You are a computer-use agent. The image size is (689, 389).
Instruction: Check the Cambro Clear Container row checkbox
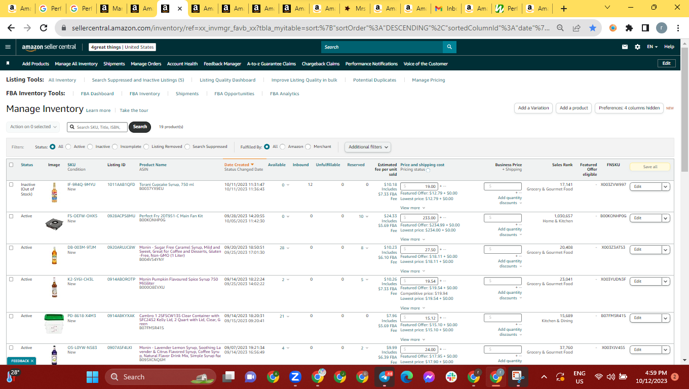11,316
